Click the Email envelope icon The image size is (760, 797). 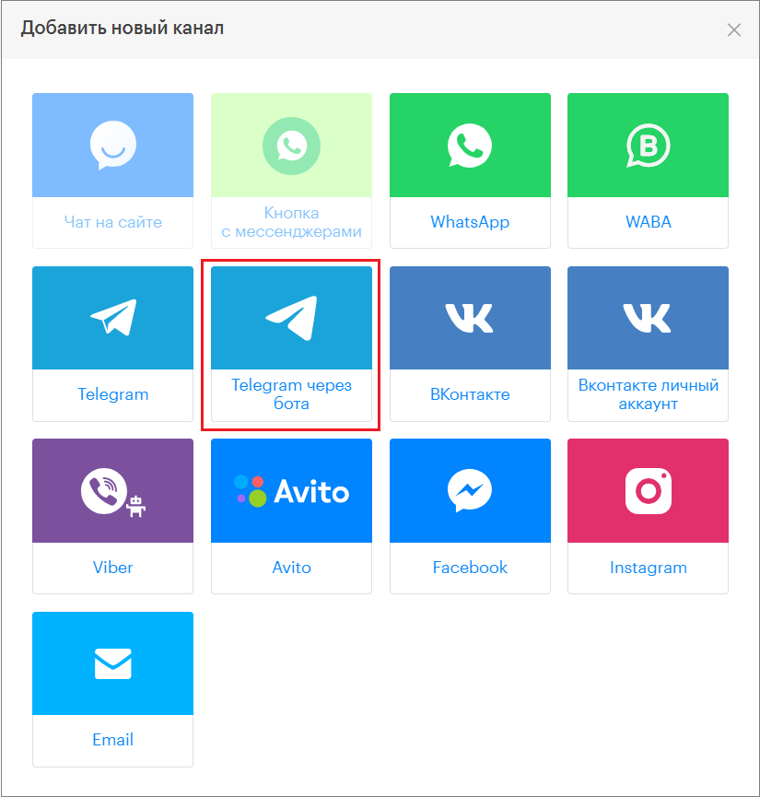[x=113, y=663]
